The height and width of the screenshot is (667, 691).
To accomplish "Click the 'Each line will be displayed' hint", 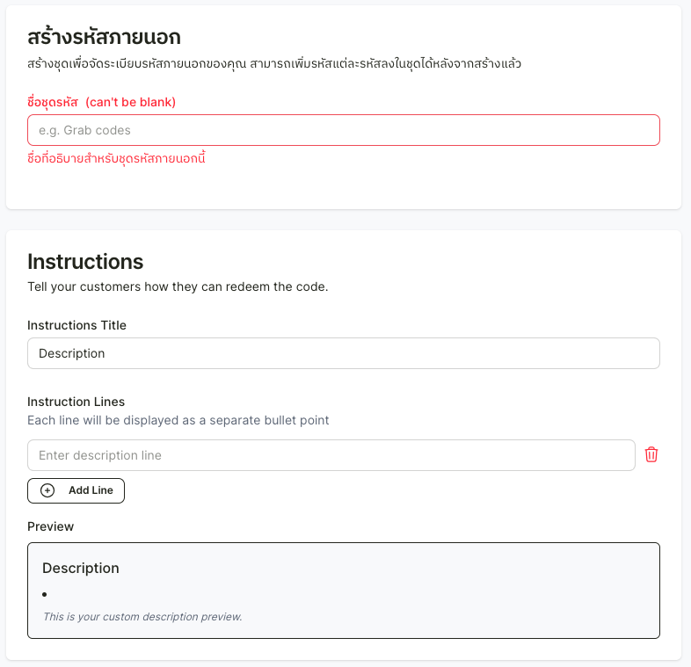I will tap(178, 420).
